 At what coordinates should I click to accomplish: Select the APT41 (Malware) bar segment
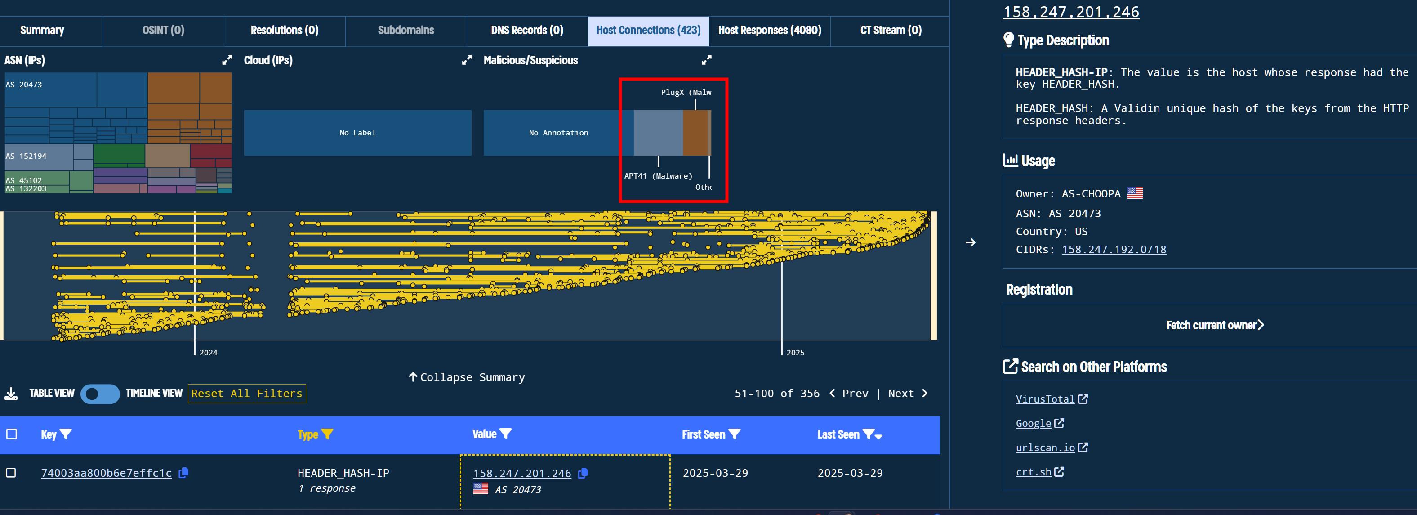(x=658, y=133)
